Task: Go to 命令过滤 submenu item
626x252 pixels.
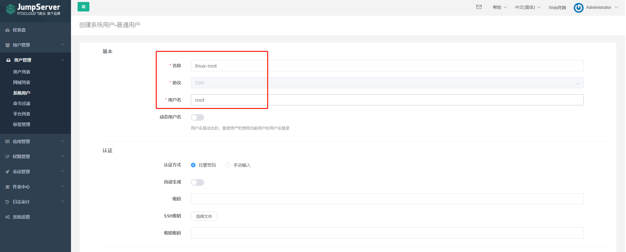Action: 22,103
